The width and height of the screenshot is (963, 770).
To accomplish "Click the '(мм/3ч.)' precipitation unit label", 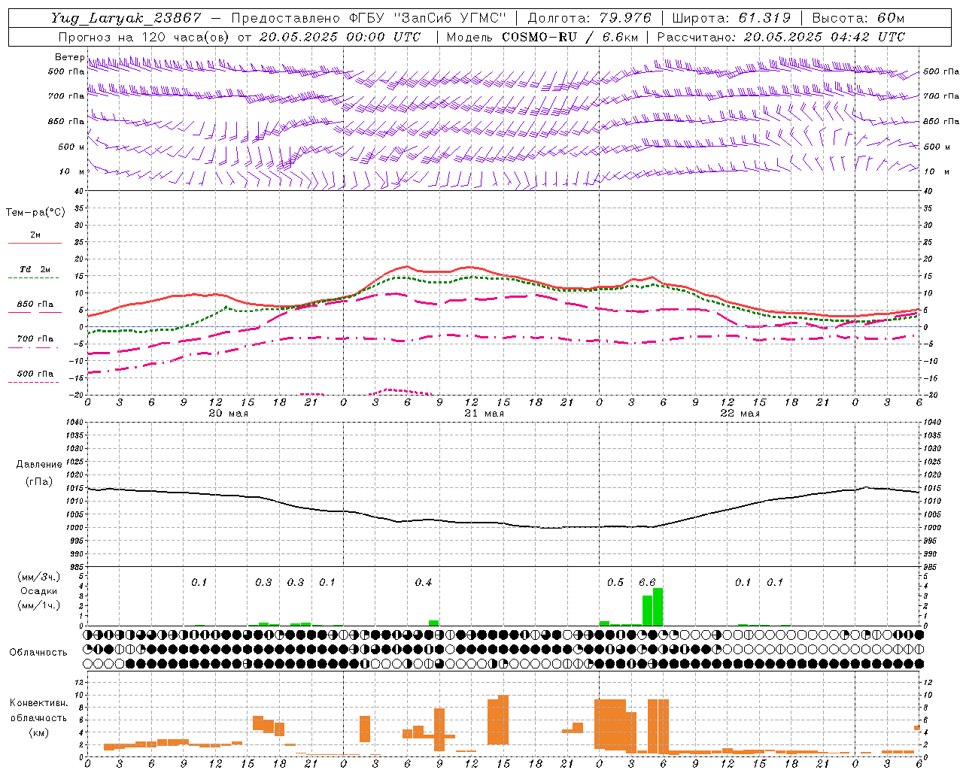I will click(x=38, y=577).
